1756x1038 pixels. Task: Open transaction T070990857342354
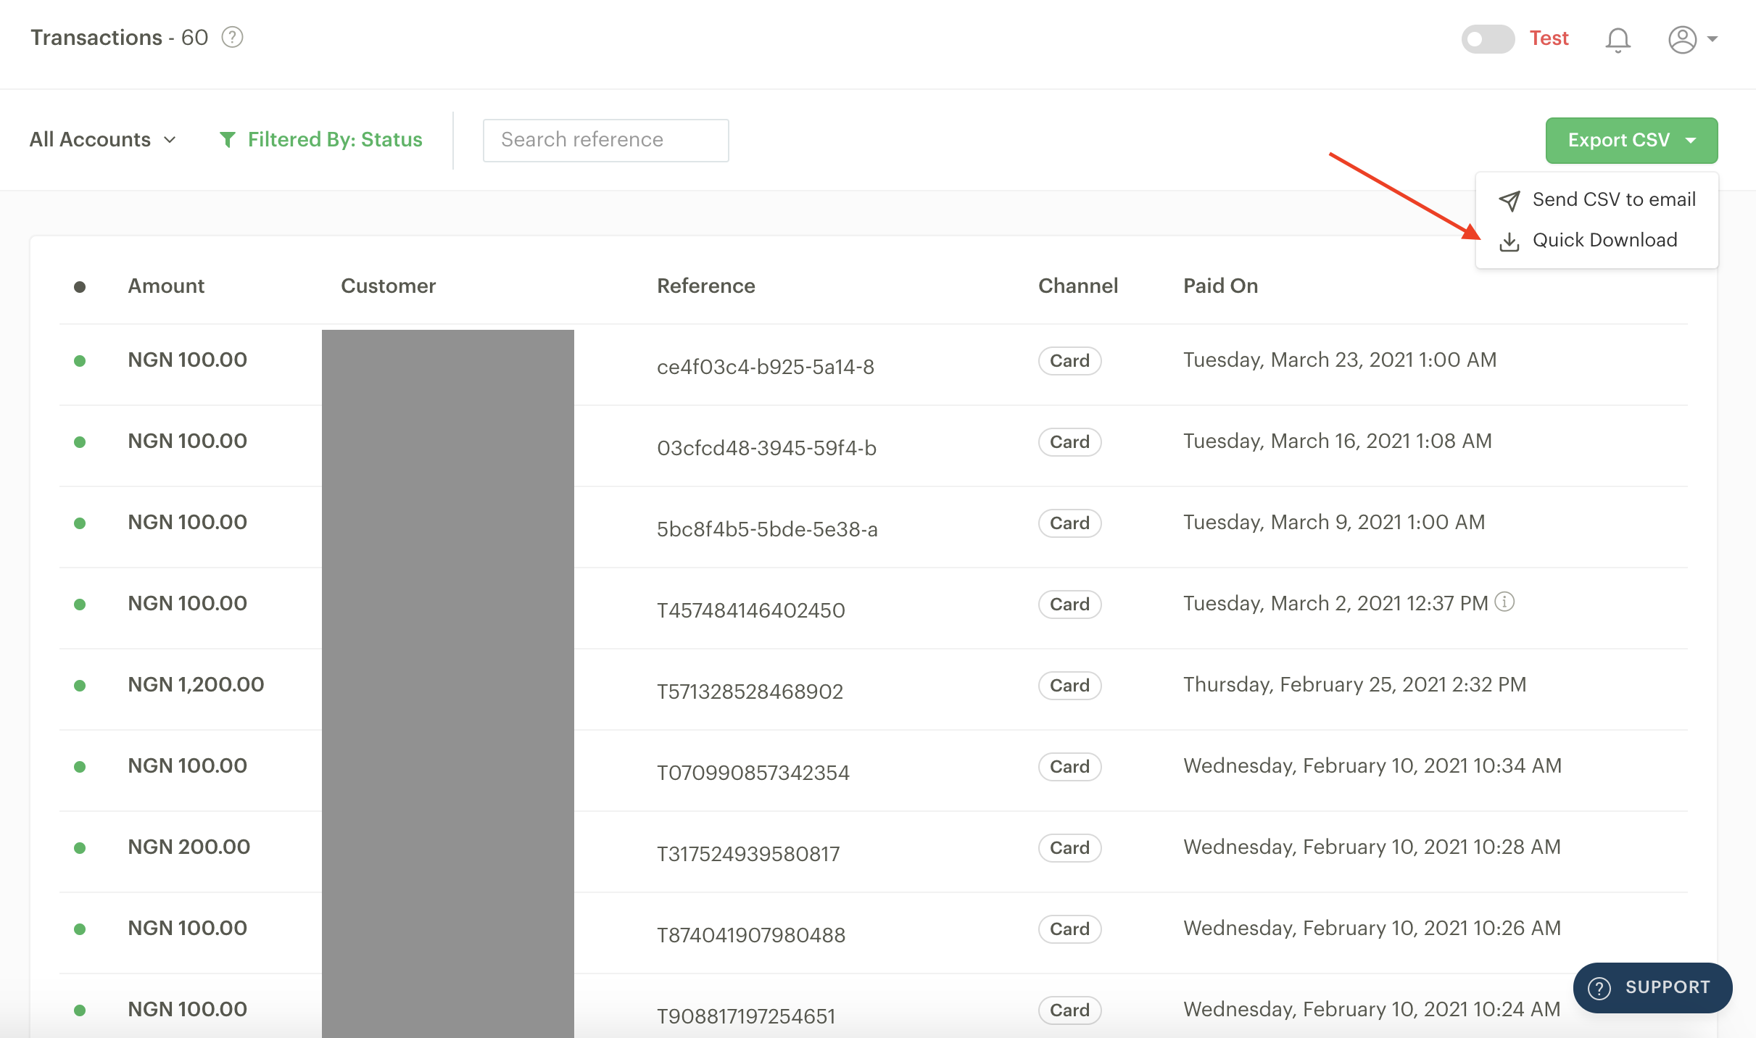click(x=753, y=773)
